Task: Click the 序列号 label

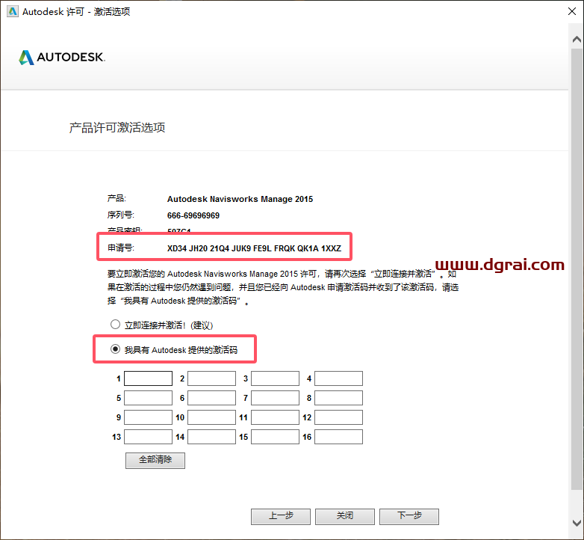Action: [x=121, y=215]
